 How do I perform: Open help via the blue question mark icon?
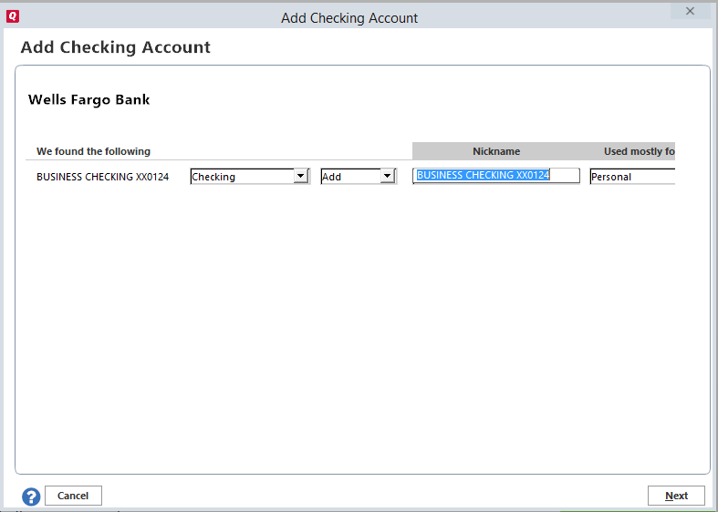pos(31,497)
